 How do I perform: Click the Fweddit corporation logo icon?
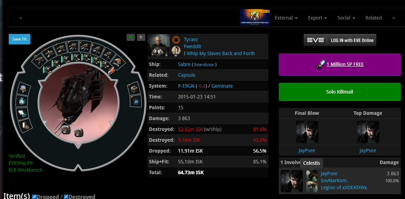[x=176, y=39]
